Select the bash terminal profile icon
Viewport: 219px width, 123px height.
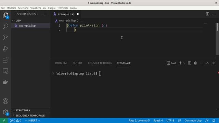tap(168, 63)
